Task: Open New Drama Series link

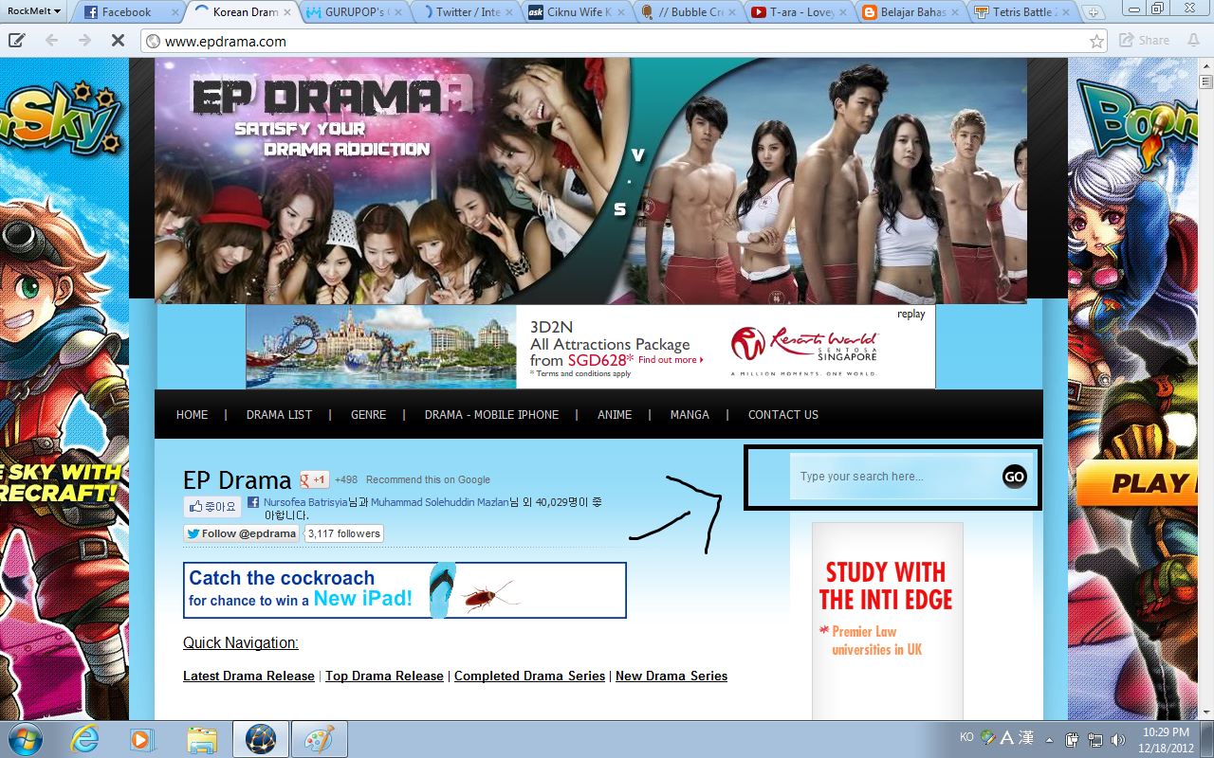Action: [x=671, y=676]
